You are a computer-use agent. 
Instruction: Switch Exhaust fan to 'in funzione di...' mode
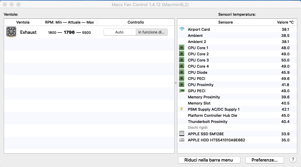[151, 32]
